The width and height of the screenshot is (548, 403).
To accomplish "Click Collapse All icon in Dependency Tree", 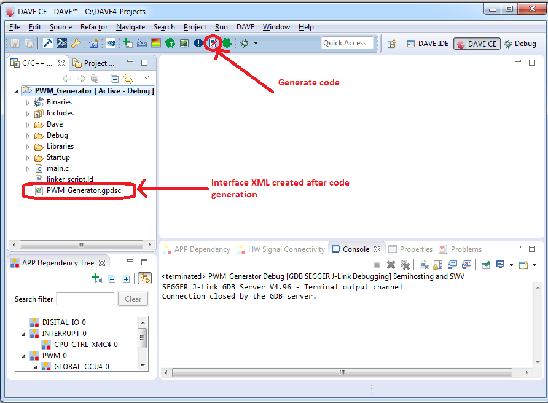I will click(111, 278).
